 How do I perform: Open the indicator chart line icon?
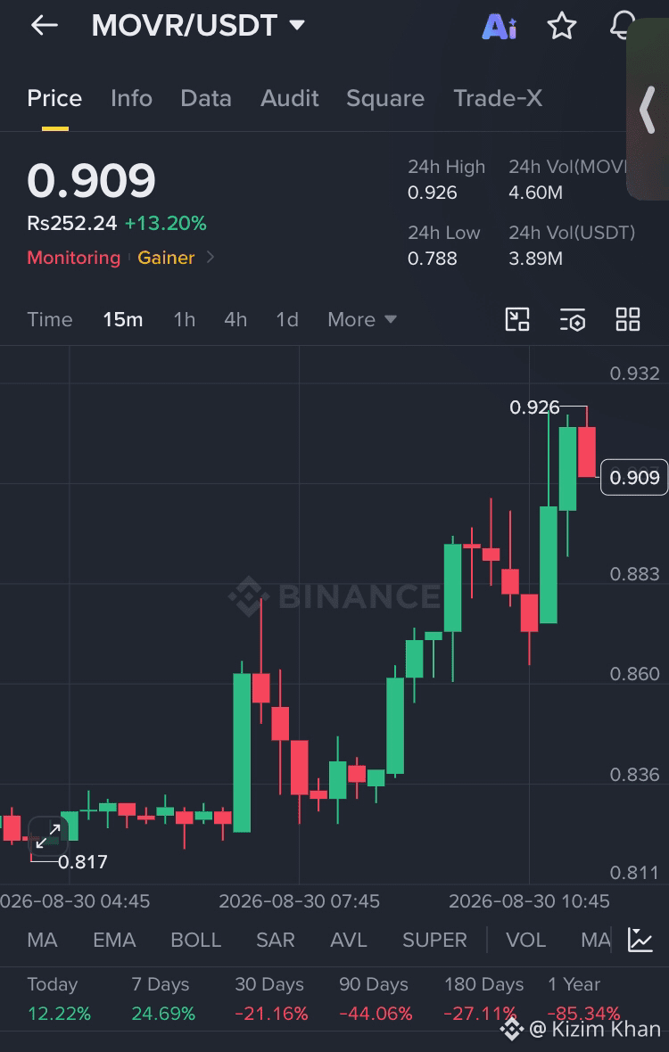click(x=640, y=940)
